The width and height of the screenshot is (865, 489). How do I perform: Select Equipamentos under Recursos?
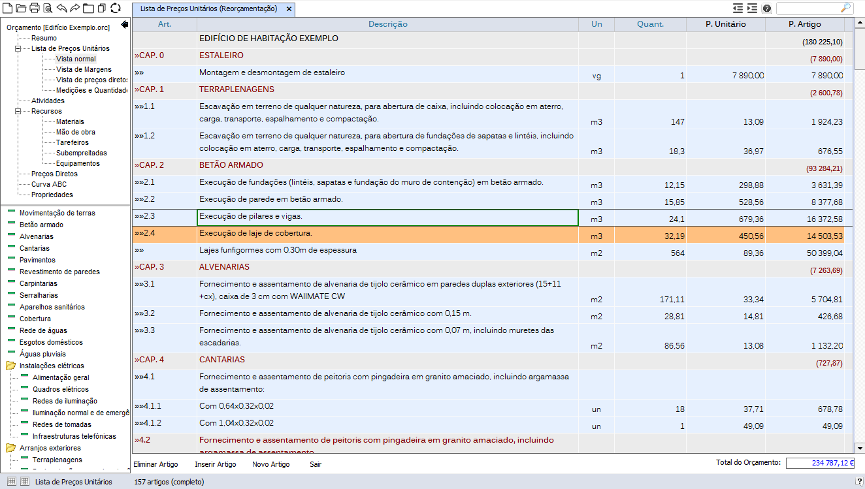click(78, 163)
